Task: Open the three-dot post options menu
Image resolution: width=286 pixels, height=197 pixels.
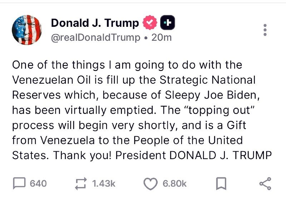Action: [x=265, y=30]
